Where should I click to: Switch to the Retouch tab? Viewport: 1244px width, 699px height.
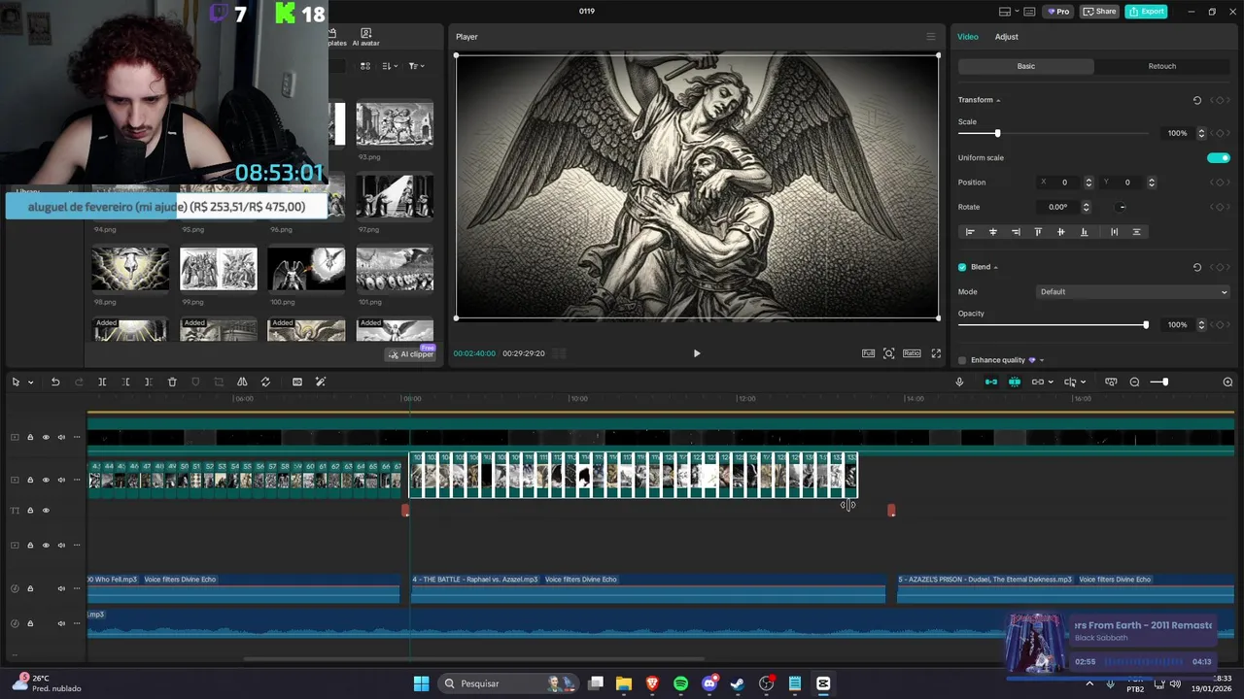tap(1162, 66)
